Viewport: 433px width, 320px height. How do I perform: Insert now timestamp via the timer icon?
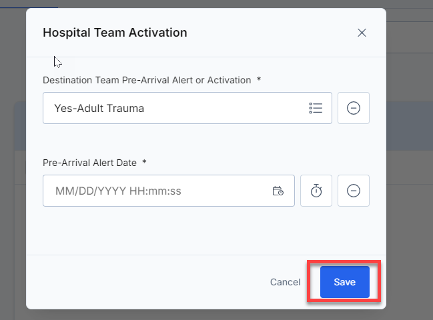[316, 191]
